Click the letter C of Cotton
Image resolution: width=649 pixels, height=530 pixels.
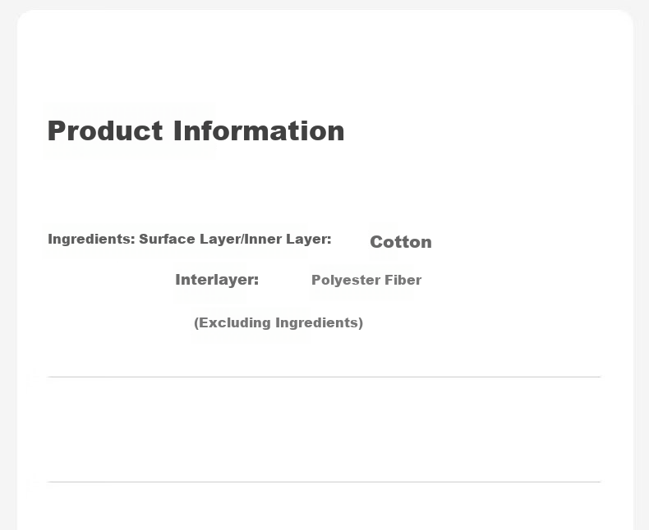(x=375, y=242)
